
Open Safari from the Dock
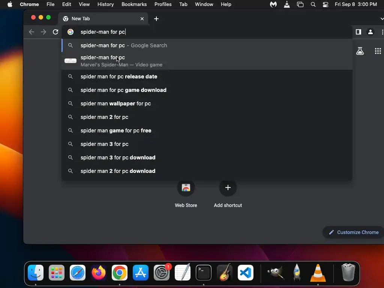point(78,272)
